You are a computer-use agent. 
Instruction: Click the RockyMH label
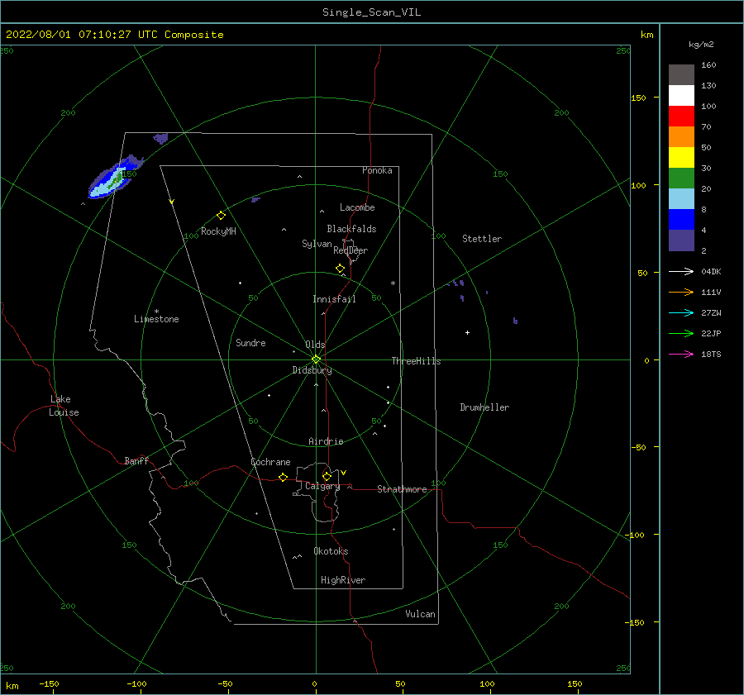pyautogui.click(x=218, y=231)
